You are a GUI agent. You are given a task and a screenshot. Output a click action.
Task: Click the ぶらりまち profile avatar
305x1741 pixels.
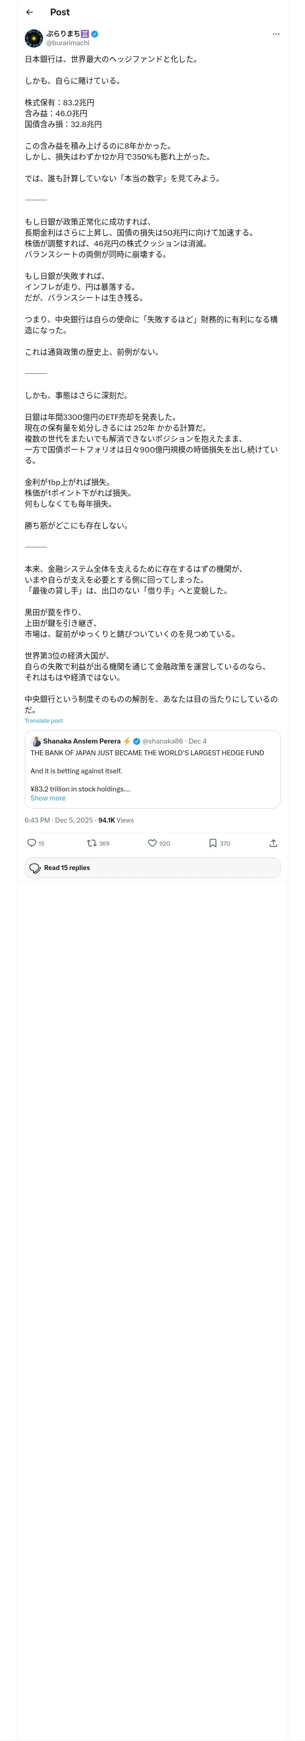pos(34,38)
